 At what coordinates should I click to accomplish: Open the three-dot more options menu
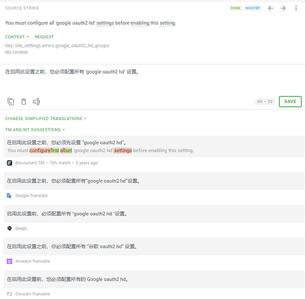coord(296,8)
